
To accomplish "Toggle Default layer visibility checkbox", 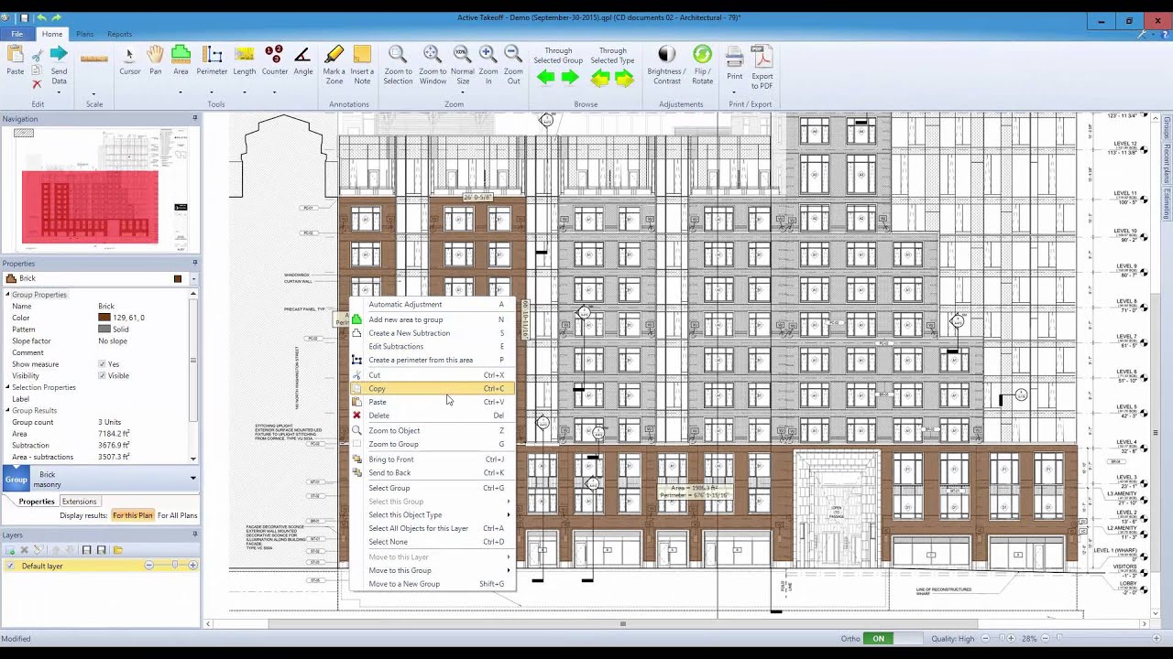I will (11, 566).
